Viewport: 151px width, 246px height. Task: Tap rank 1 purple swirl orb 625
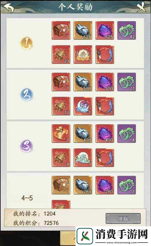coord(104,31)
